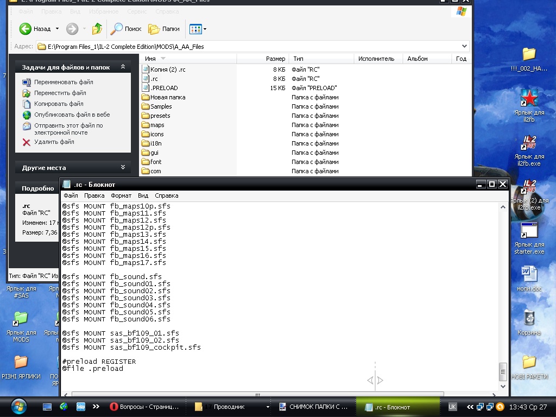Click Rename file (Переименовать файл) task

[64, 82]
